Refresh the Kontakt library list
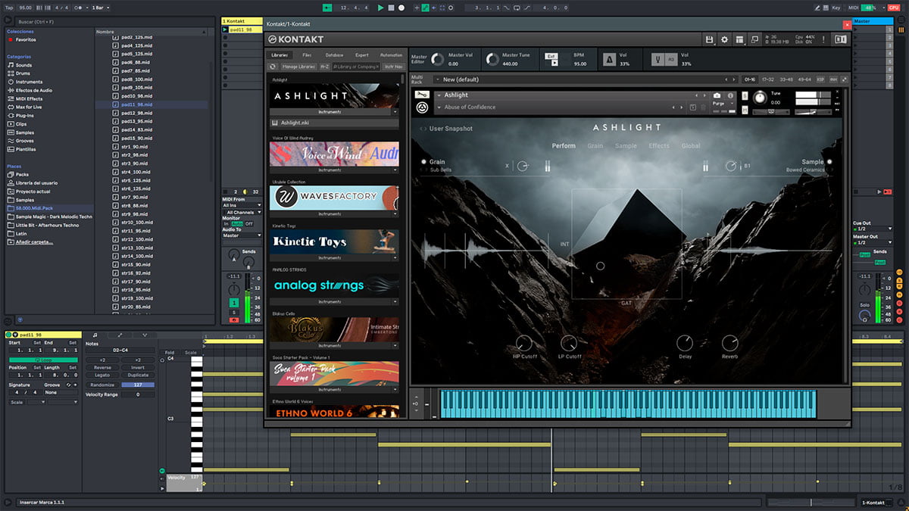 click(273, 67)
